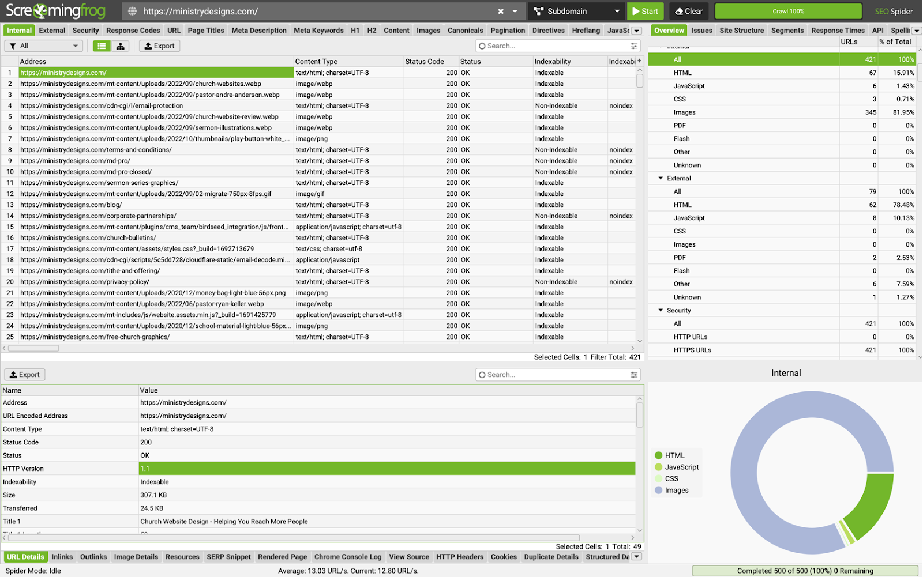Click the CSS legend color dot
The width and height of the screenshot is (923, 577).
(659, 478)
